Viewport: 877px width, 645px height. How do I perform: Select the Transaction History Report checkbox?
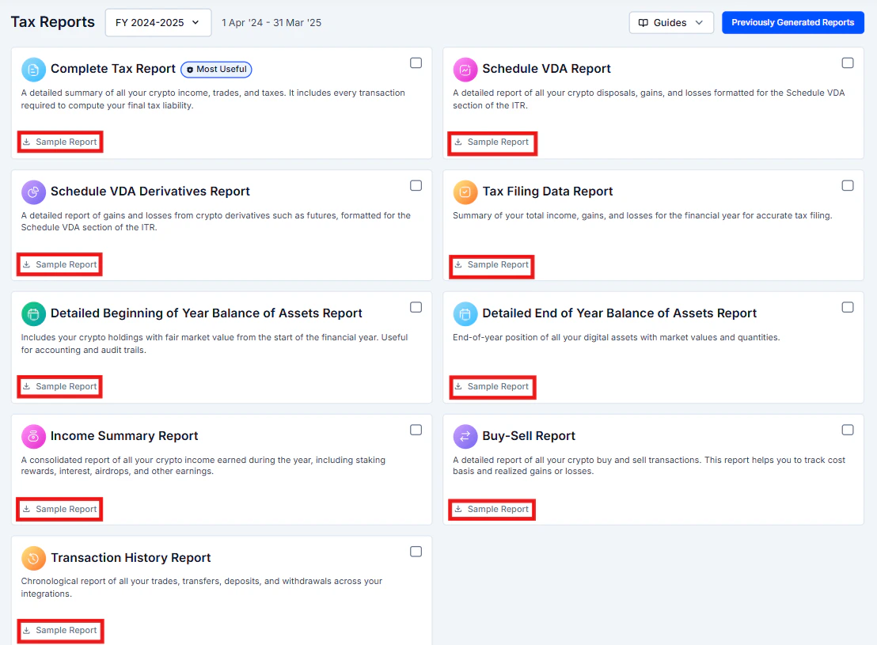point(416,552)
